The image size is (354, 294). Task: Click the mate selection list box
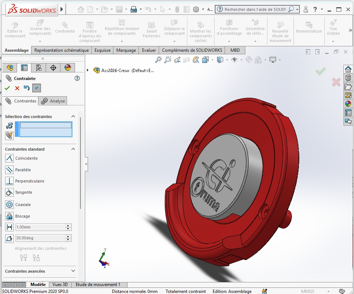pos(46,129)
